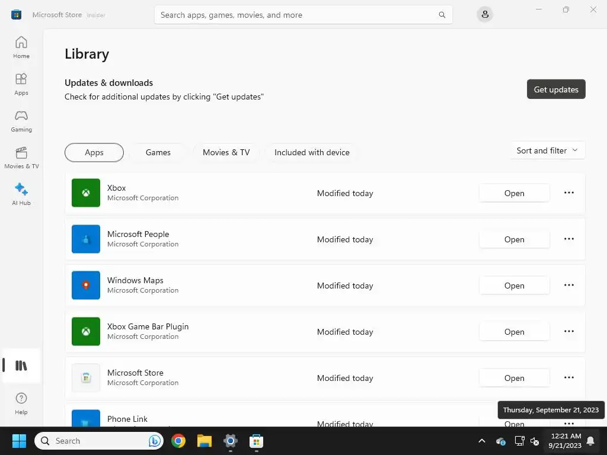Open the Windows Start menu
The image size is (607, 455).
point(19,441)
